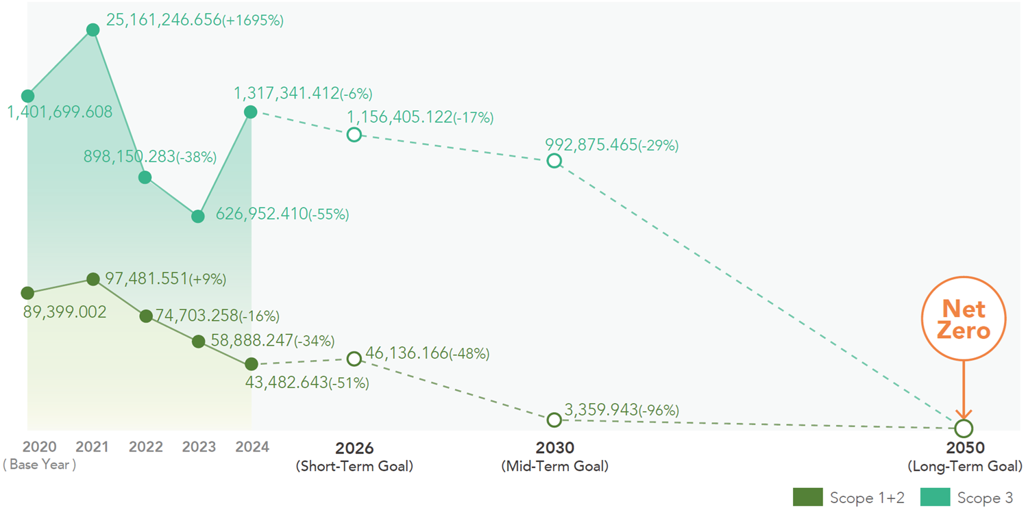Image resolution: width=1028 pixels, height=512 pixels.
Task: Click the hollow Scope 3 2030 goal marker
Action: coord(554,161)
